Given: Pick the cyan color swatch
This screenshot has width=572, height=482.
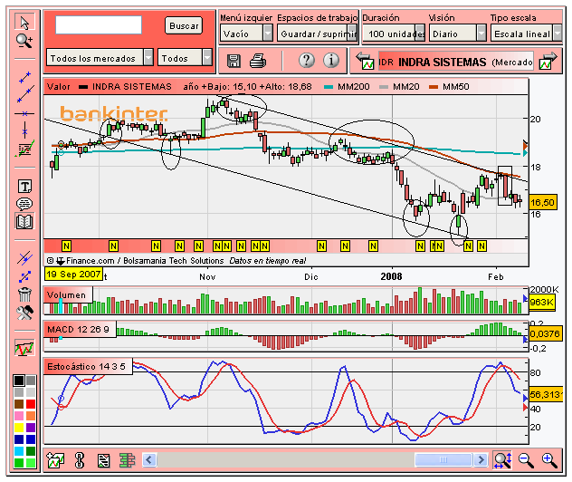Looking at the screenshot, I should tap(19, 450).
